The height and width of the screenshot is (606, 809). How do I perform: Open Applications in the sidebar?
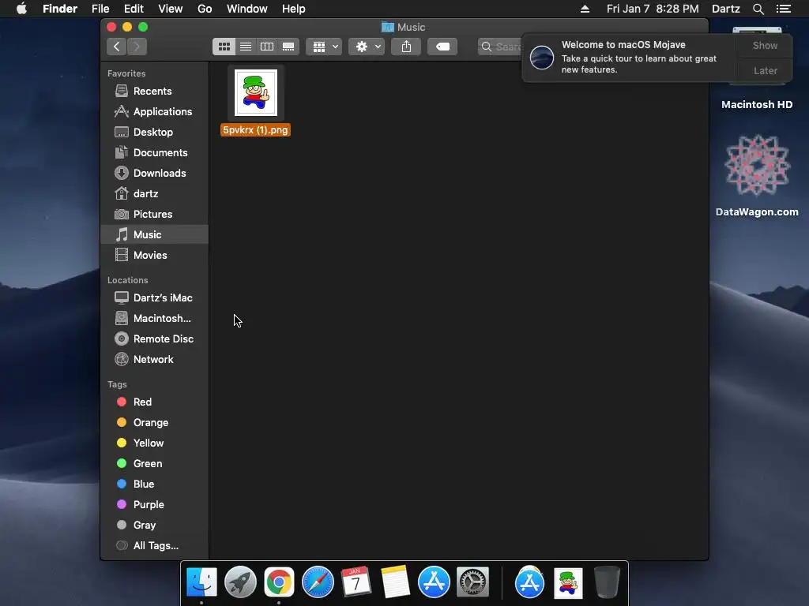click(154, 111)
